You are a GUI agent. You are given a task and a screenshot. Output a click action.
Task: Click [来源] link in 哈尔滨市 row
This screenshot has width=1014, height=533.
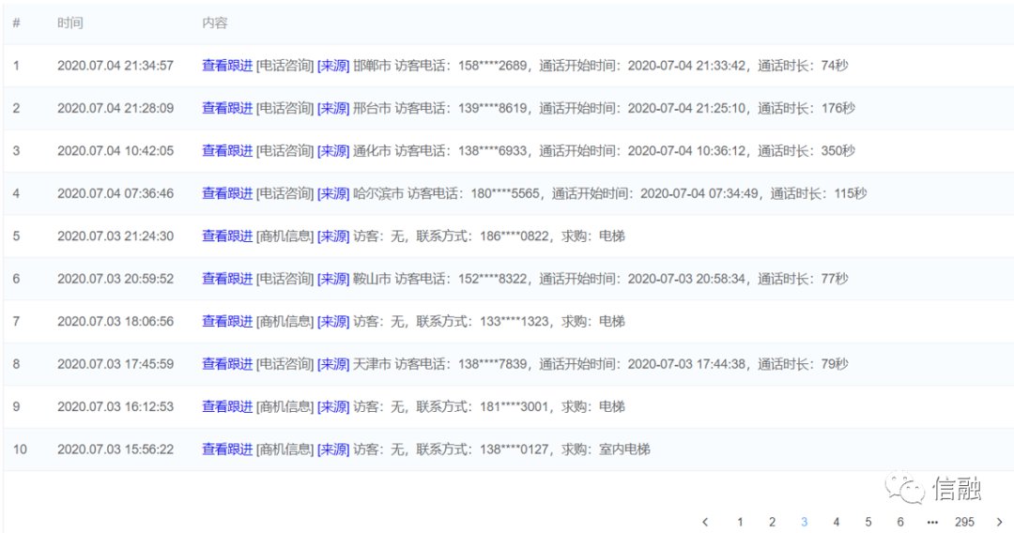tap(333, 193)
